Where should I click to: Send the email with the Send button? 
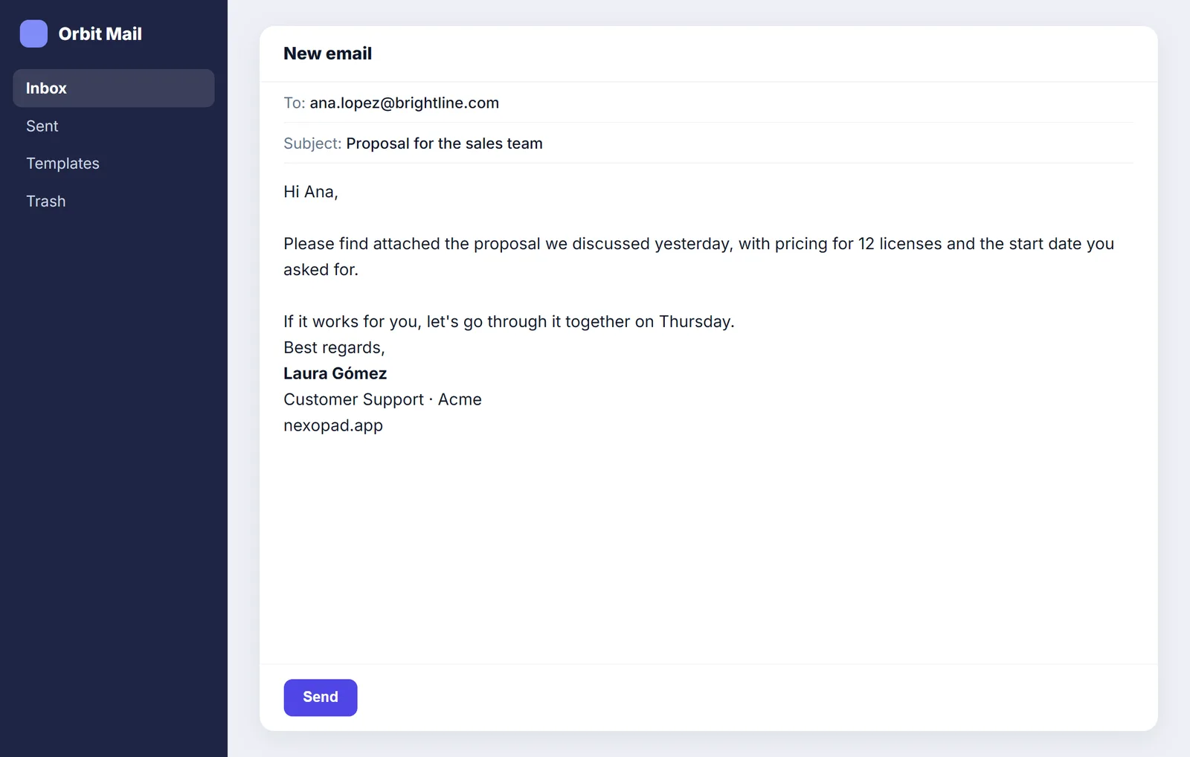tap(320, 697)
